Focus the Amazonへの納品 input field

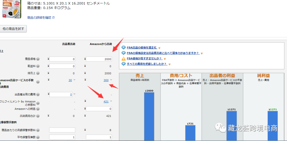[x=99, y=109]
